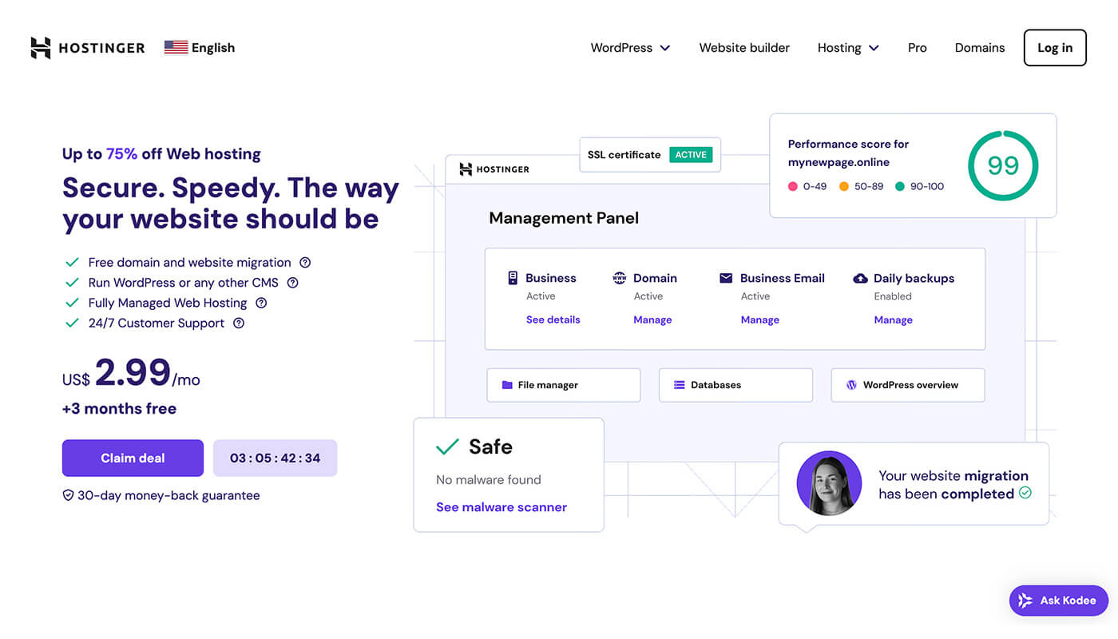Image resolution: width=1118 pixels, height=639 pixels.
Task: Open help tooltip for Free domain and website migration
Action: click(x=305, y=262)
